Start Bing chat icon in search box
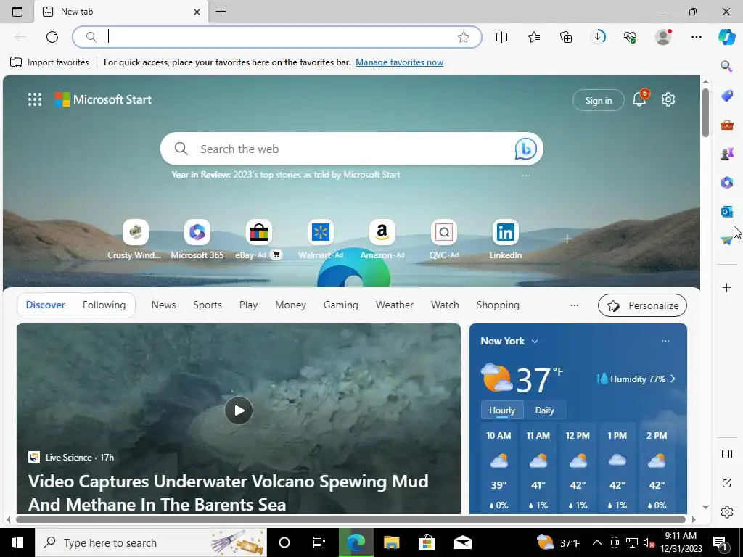The width and height of the screenshot is (743, 557). tap(525, 149)
